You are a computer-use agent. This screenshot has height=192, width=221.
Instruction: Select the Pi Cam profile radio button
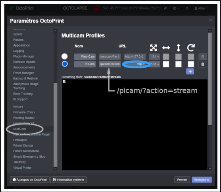(x=65, y=64)
